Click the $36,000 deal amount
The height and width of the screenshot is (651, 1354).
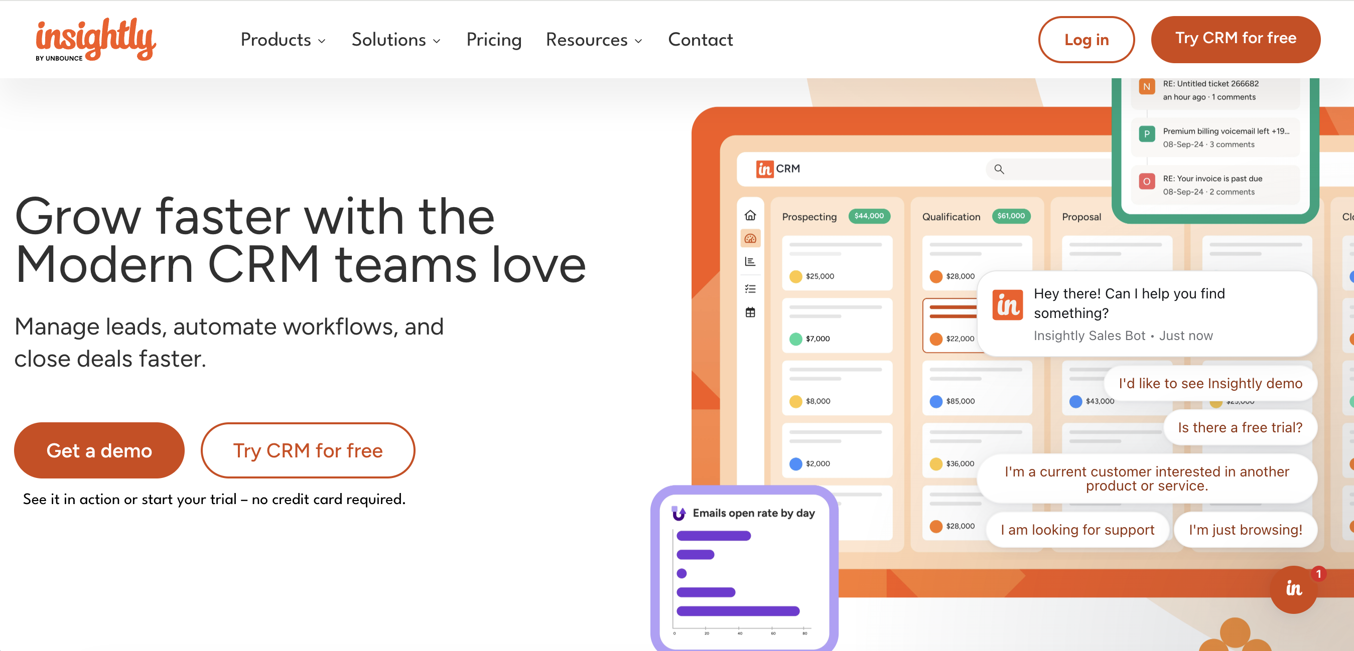click(x=960, y=463)
